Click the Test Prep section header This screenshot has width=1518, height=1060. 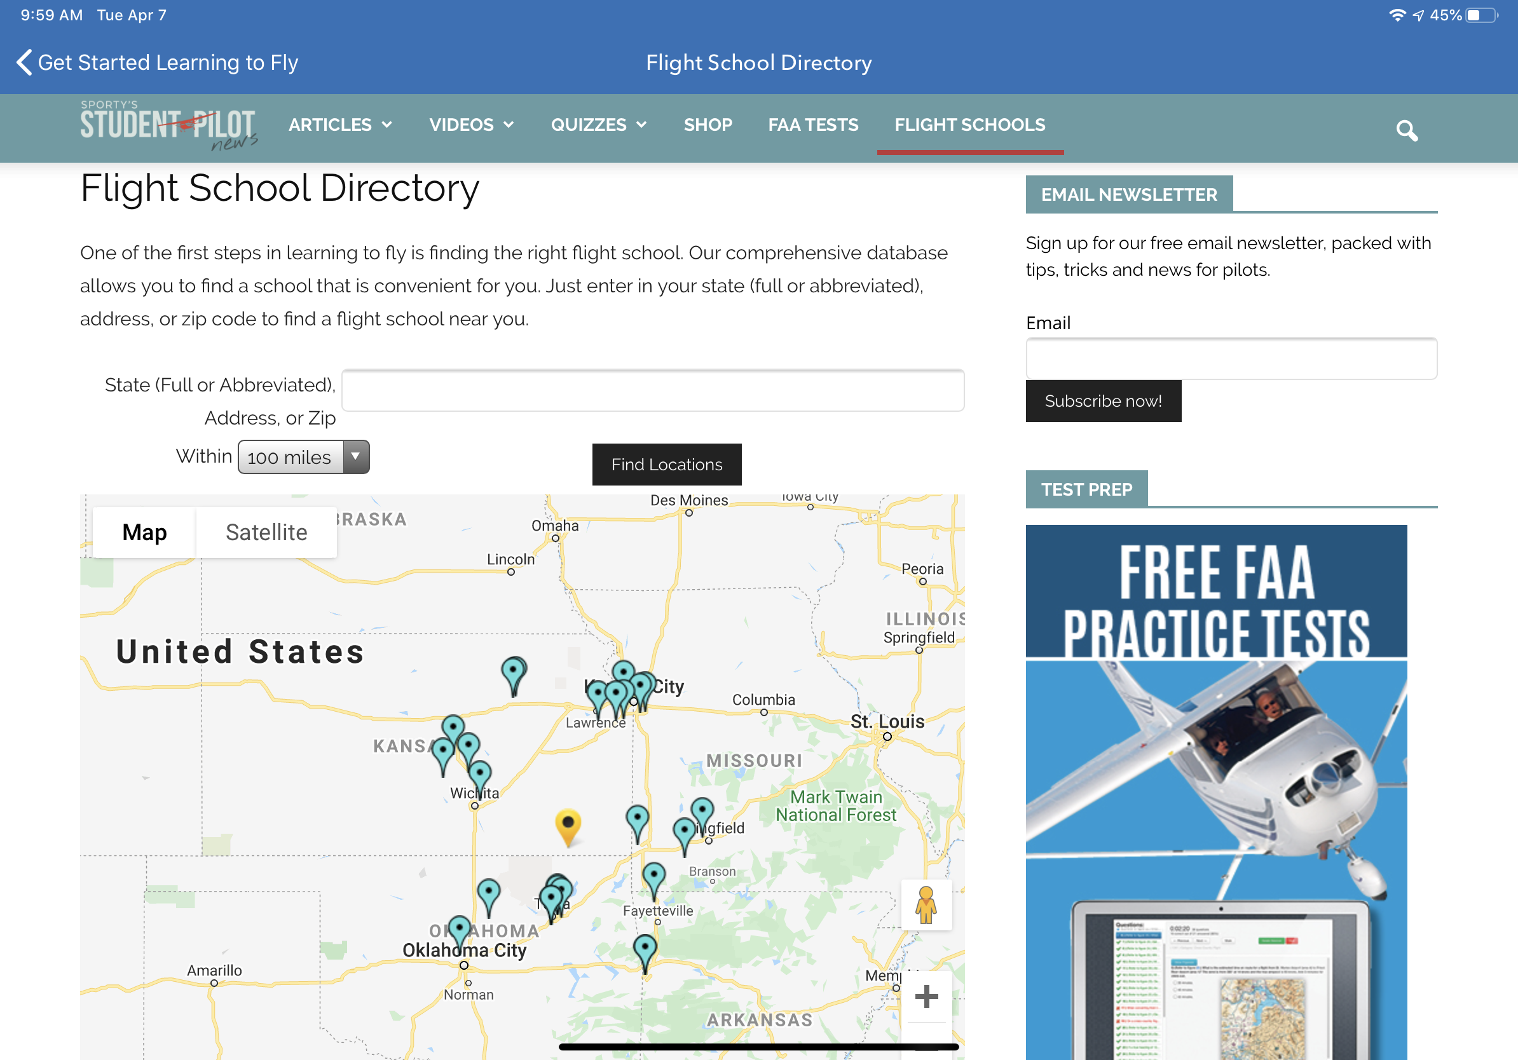[x=1086, y=489]
